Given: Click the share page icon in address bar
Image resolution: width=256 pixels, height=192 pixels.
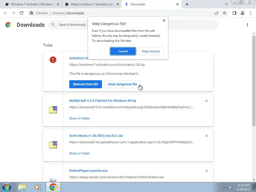Looking at the screenshot, I should [x=216, y=13].
